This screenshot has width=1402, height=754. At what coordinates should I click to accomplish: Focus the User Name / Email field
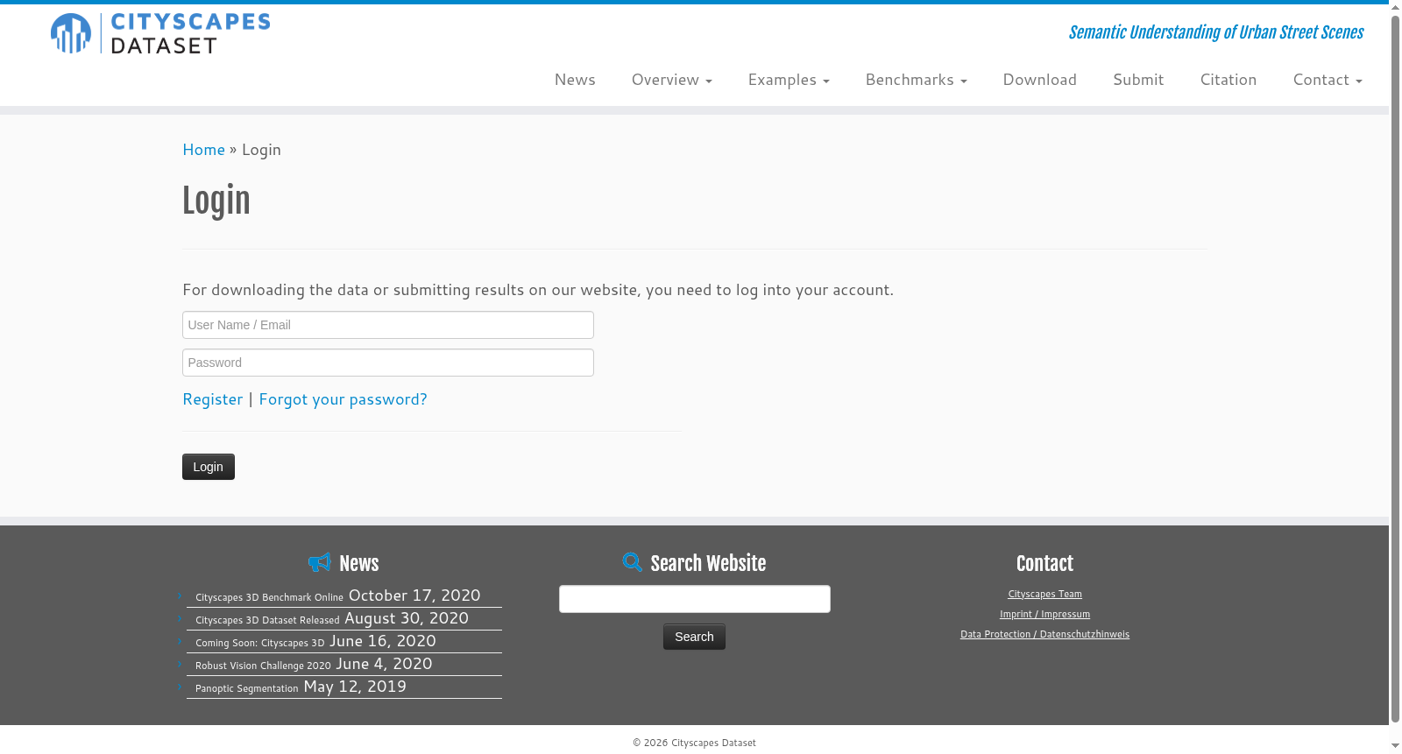point(388,325)
